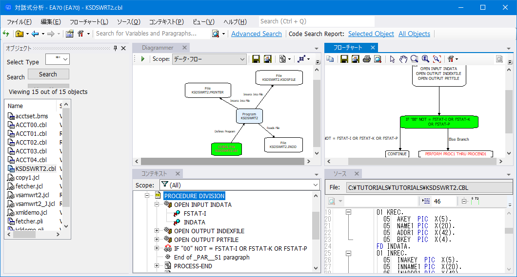Click the Search button in オブジェクト panel
Viewport: 517px width, 277px height.
[x=48, y=74]
